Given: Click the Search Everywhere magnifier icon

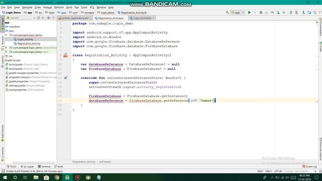Looking at the screenshot, I should 315,13.
